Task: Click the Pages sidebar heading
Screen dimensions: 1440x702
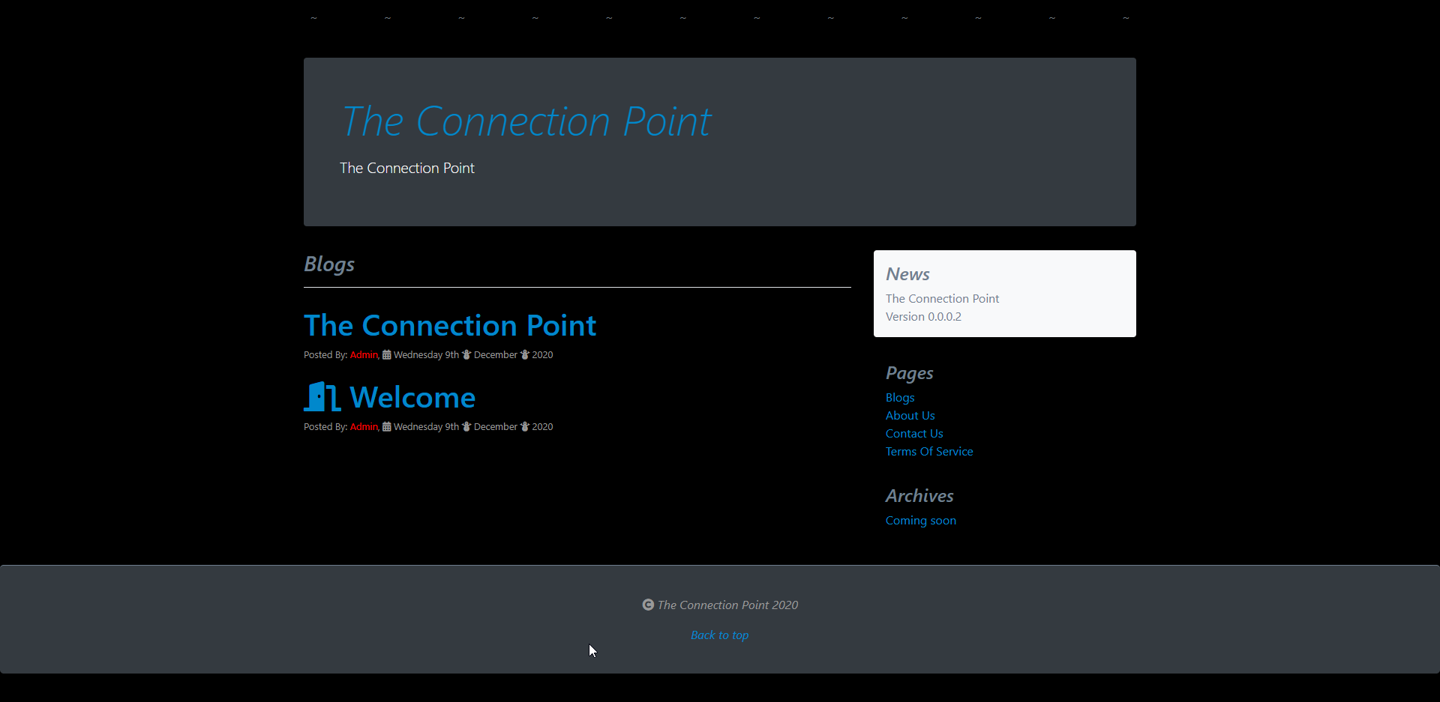Action: (x=910, y=373)
